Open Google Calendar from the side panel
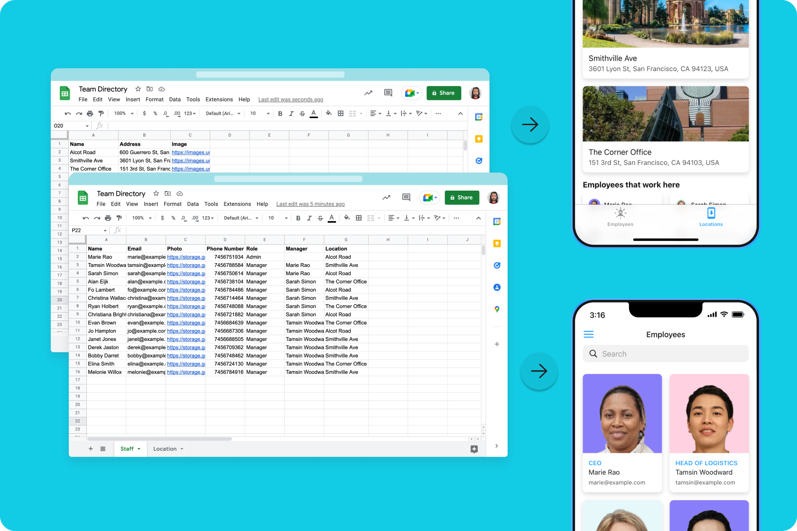The width and height of the screenshot is (797, 531). click(x=497, y=221)
